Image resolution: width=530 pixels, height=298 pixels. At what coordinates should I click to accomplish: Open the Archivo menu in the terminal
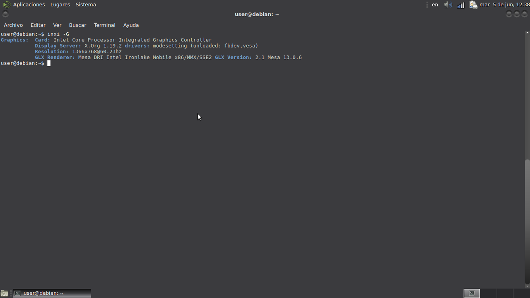[x=13, y=25]
